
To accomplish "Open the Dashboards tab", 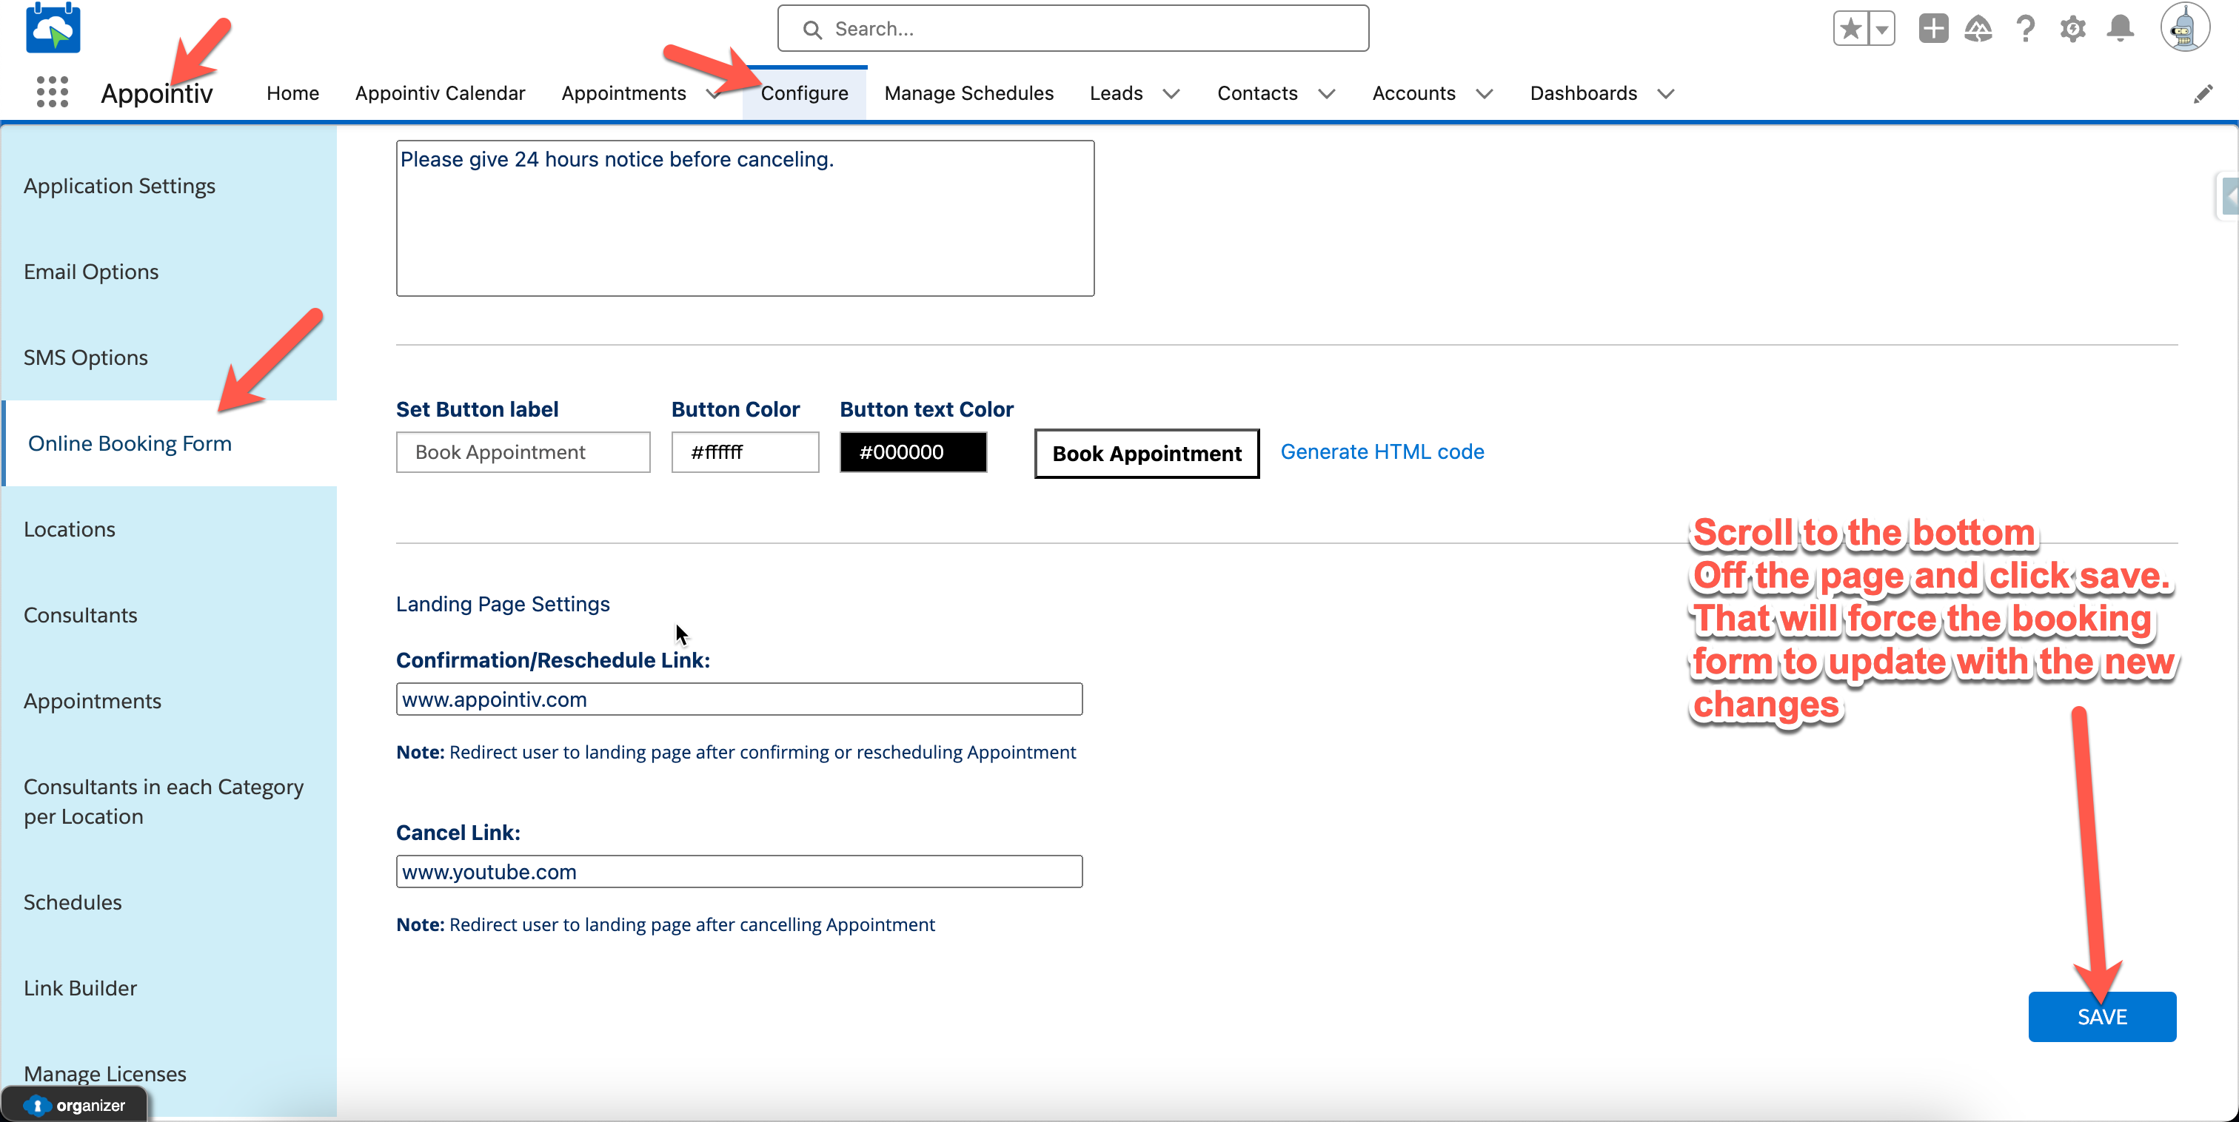I will click(x=1583, y=93).
